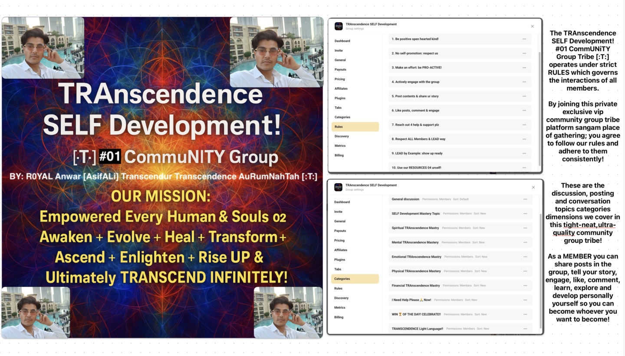Open options for rule 8 Respect ALL Members
Image resolution: width=625 pixels, height=356 pixels.
click(x=524, y=139)
